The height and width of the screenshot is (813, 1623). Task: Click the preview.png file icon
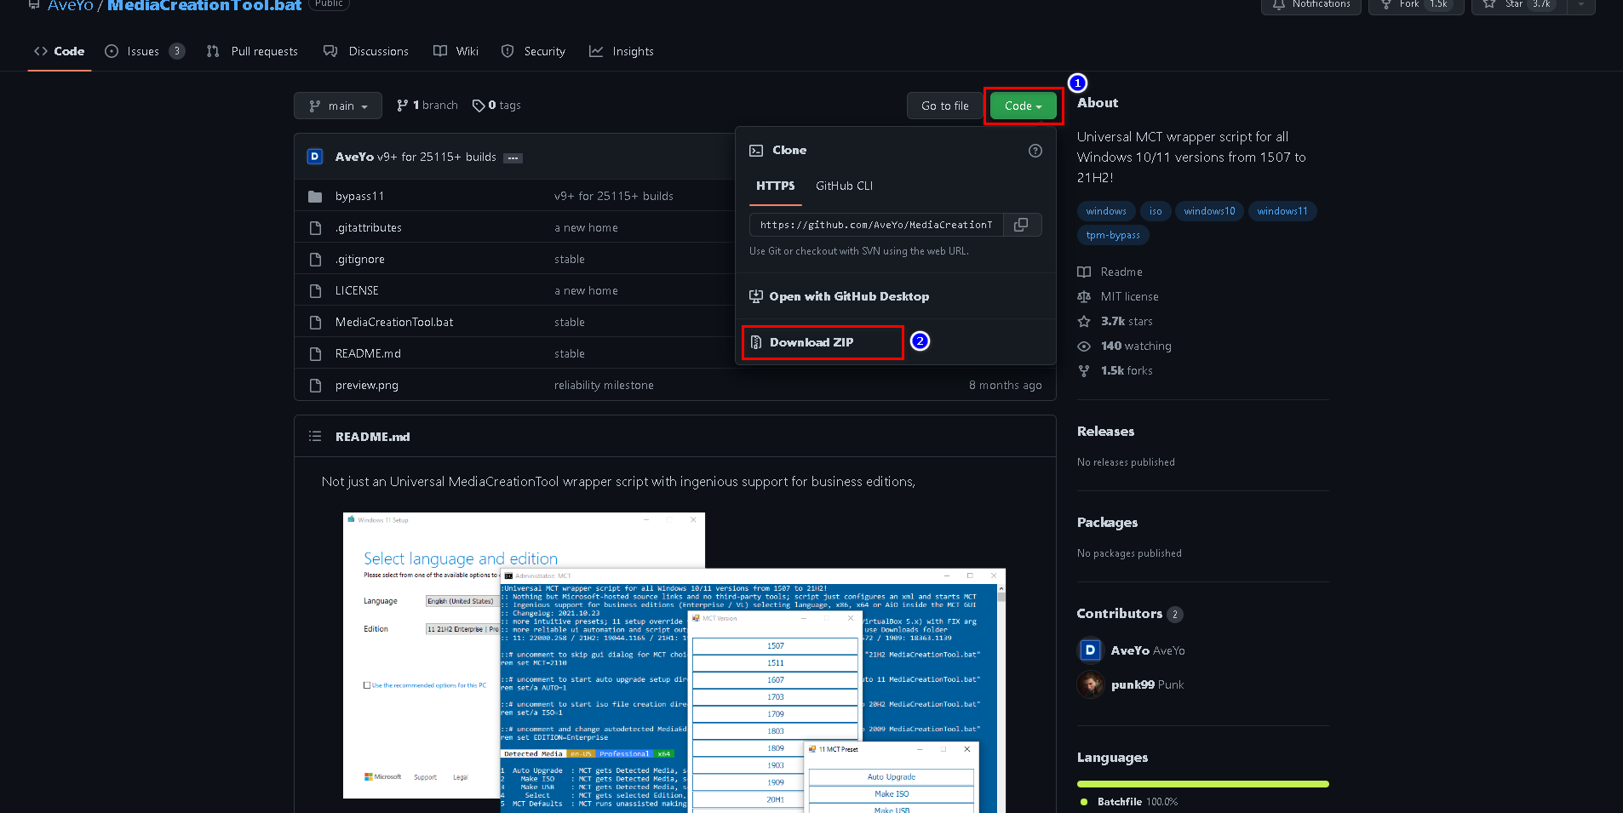(315, 385)
